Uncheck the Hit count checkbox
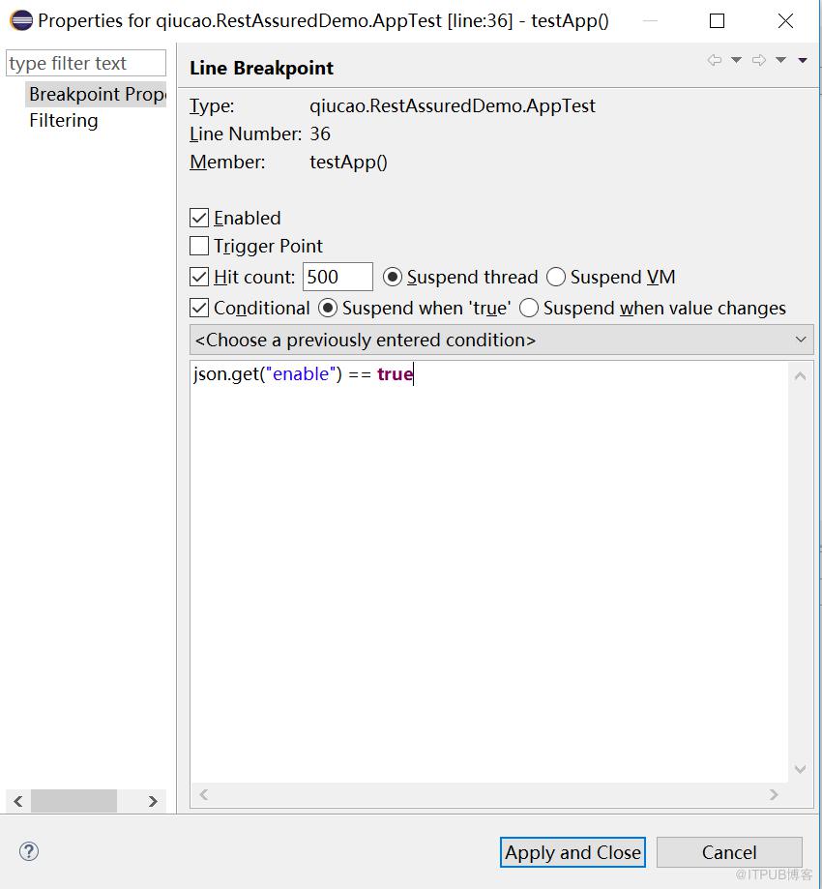Screen dimensions: 822x889 [x=199, y=277]
